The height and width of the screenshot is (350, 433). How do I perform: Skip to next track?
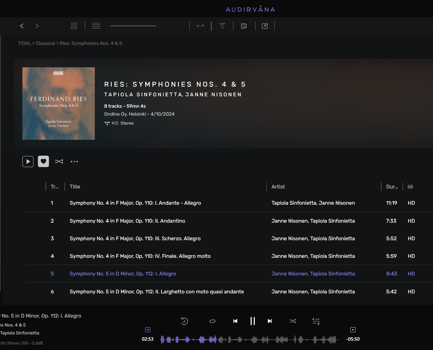click(x=270, y=321)
